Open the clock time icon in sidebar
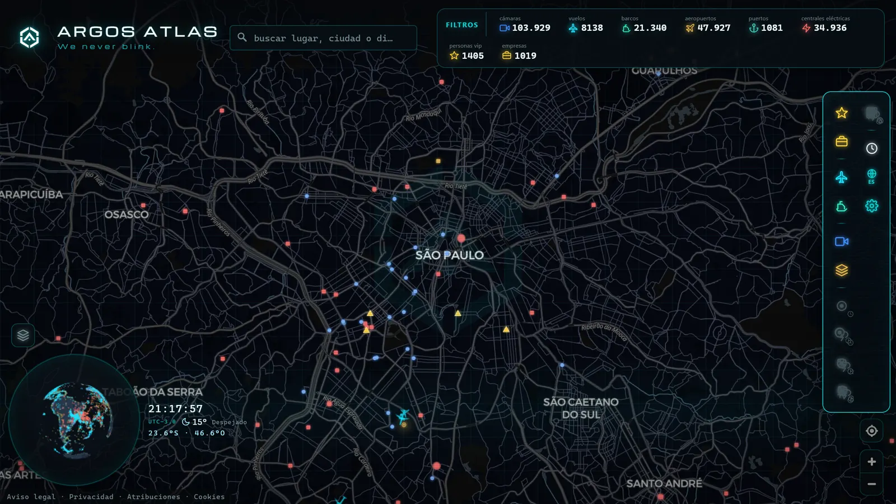The image size is (896, 504). click(x=871, y=148)
